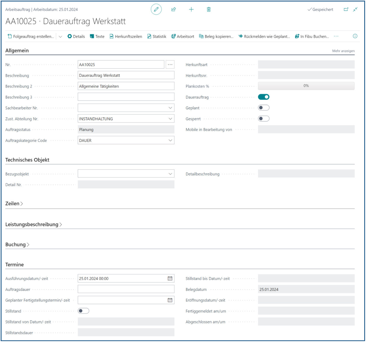Click Mehr anzeigen link

(343, 51)
